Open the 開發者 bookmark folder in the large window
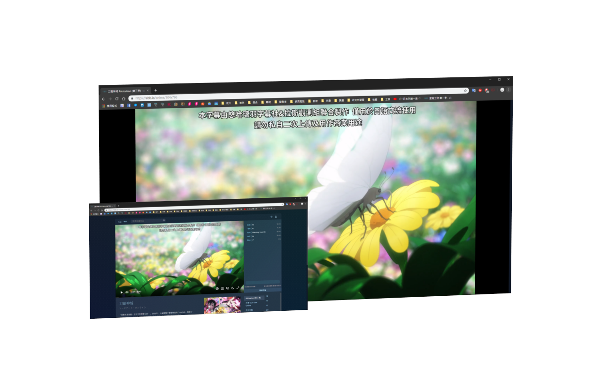The height and width of the screenshot is (375, 601). point(281,102)
